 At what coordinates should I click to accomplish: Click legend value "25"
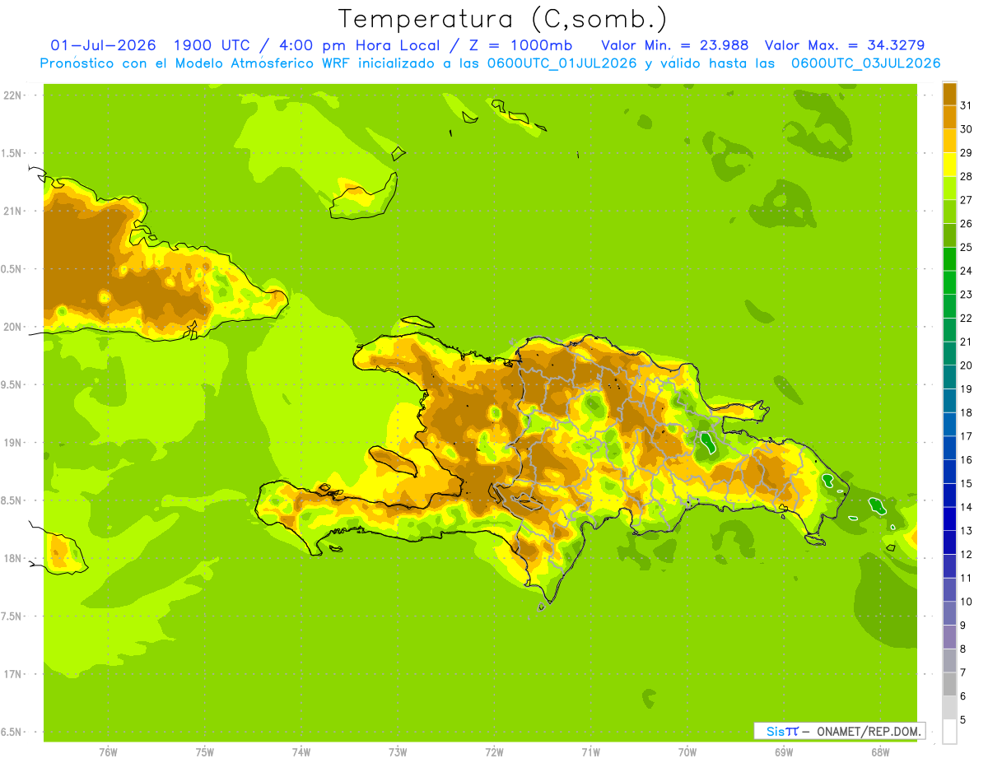[967, 247]
